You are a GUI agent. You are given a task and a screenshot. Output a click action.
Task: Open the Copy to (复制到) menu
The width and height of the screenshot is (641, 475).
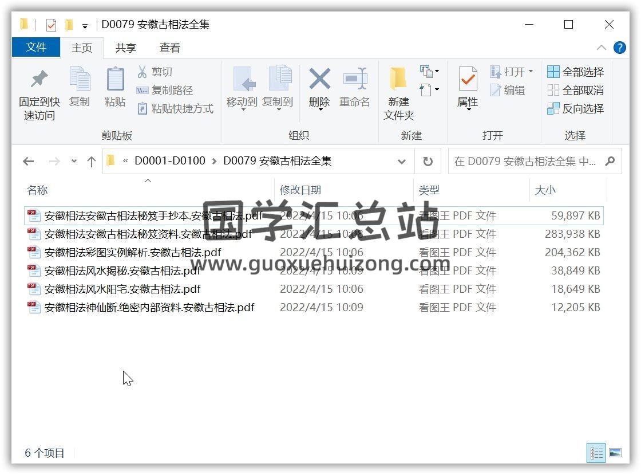278,89
